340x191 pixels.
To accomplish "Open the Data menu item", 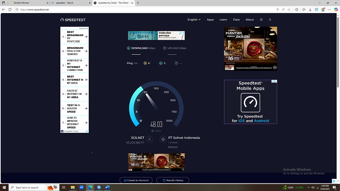I will [x=236, y=20].
